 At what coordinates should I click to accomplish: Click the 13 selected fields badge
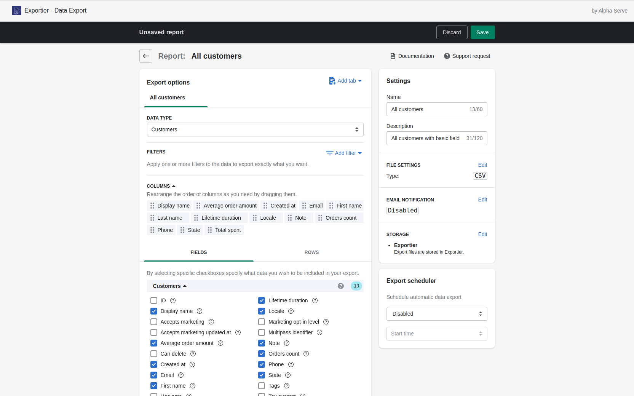[x=356, y=286]
